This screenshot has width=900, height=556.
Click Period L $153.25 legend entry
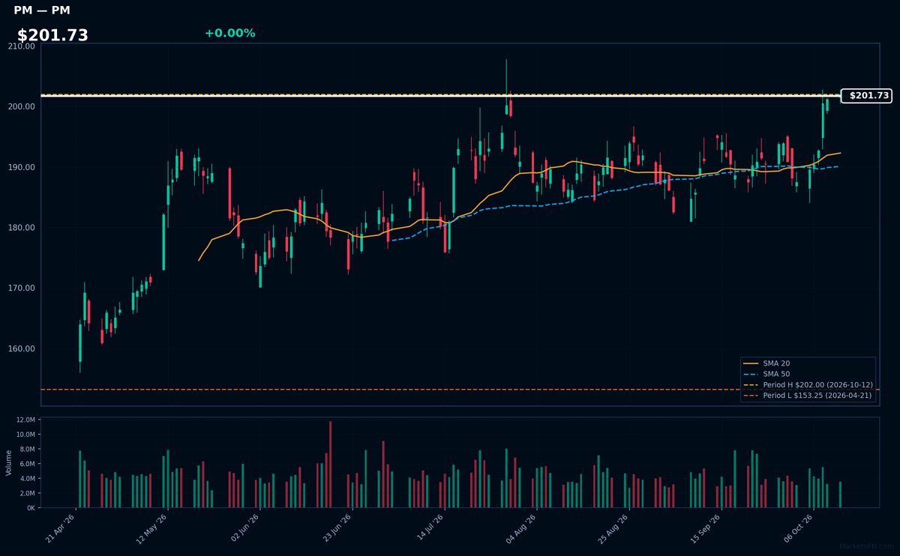pos(808,395)
